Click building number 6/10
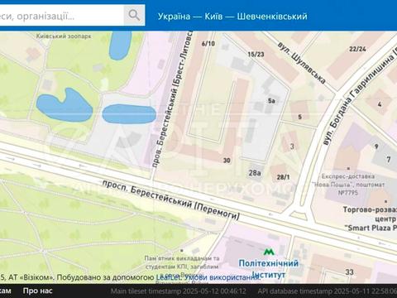The height and width of the screenshot is (298, 397). (208, 44)
